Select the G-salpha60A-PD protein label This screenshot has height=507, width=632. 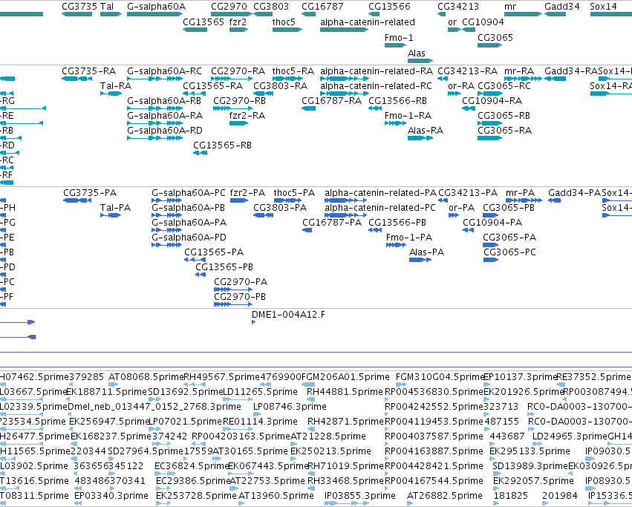click(189, 237)
